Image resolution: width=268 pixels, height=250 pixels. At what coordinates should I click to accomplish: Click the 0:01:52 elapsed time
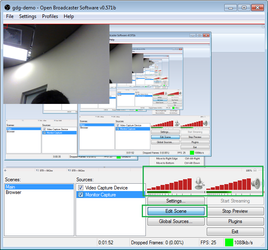point(106,243)
